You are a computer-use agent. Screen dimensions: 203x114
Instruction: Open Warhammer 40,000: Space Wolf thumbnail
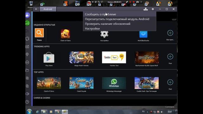pyautogui.click(x=147, y=57)
